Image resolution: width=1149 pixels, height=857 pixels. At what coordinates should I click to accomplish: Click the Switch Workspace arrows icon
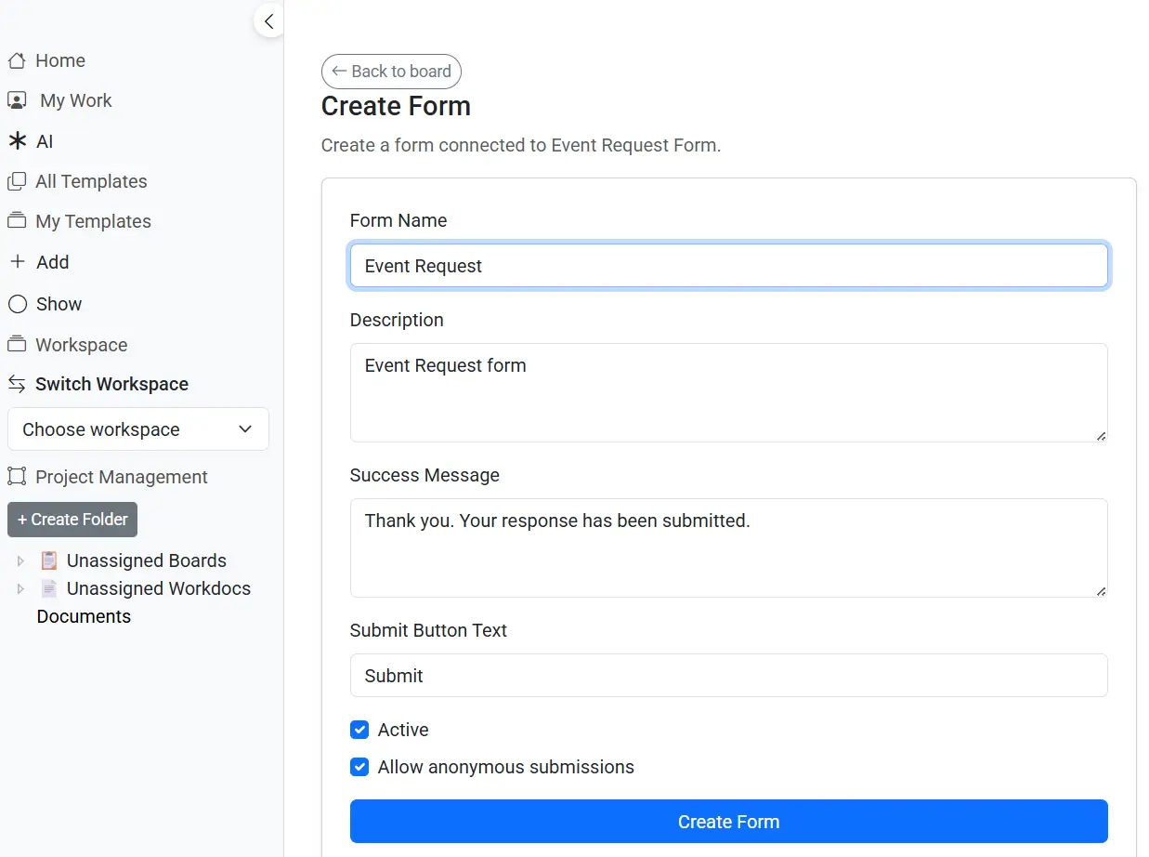(x=16, y=384)
